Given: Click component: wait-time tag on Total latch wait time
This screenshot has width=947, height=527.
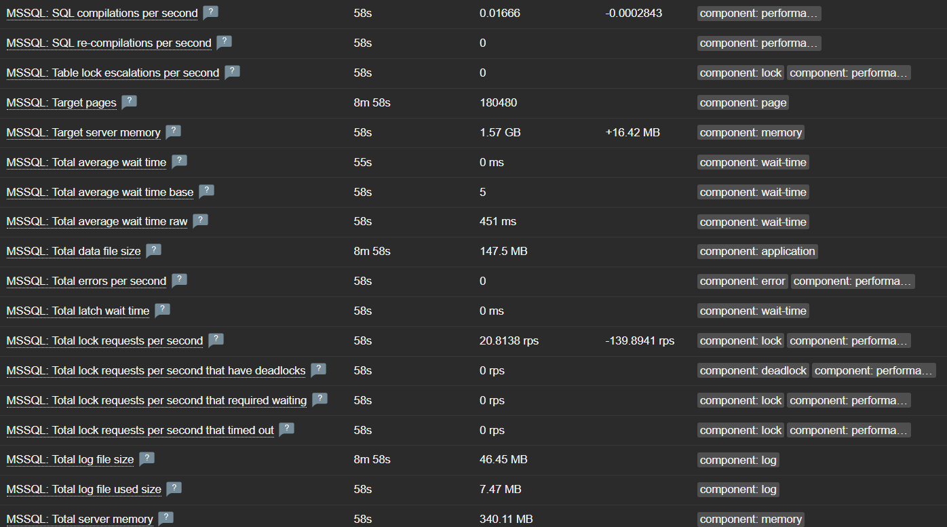Looking at the screenshot, I should point(754,311).
